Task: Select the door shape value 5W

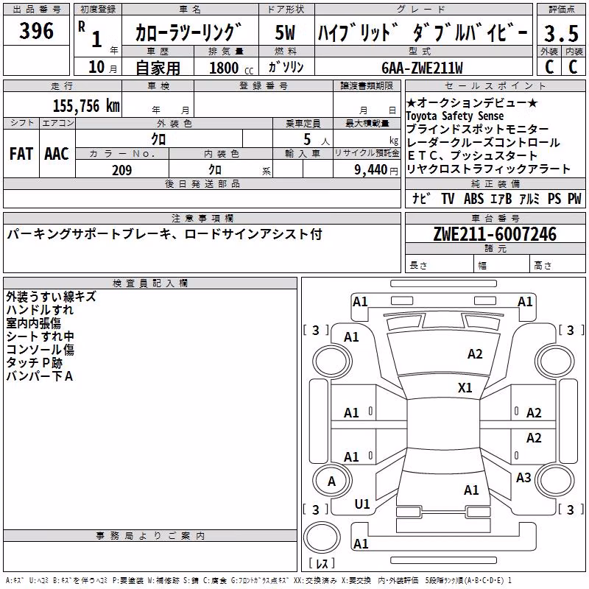Action: (285, 32)
